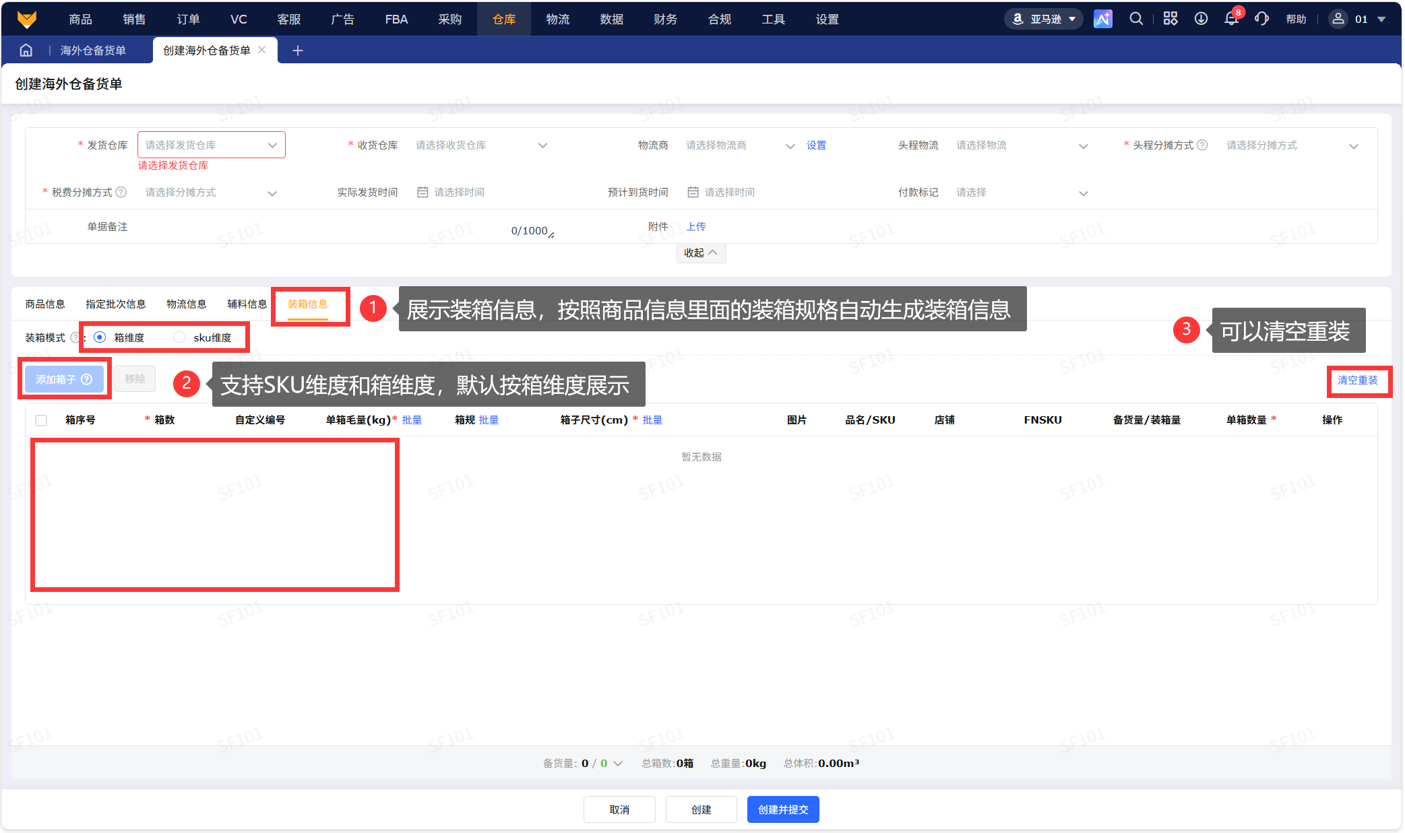Open the download center icon
The height and width of the screenshot is (833, 1405).
pyautogui.click(x=1201, y=19)
